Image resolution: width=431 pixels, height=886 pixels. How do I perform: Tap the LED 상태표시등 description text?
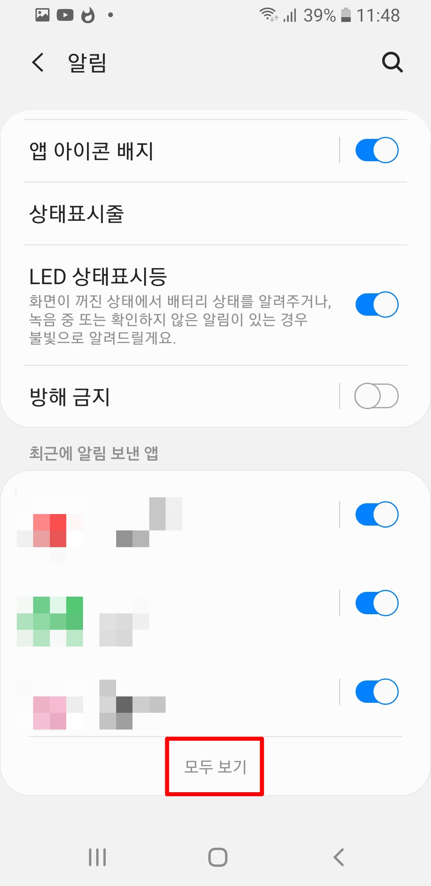click(x=180, y=320)
